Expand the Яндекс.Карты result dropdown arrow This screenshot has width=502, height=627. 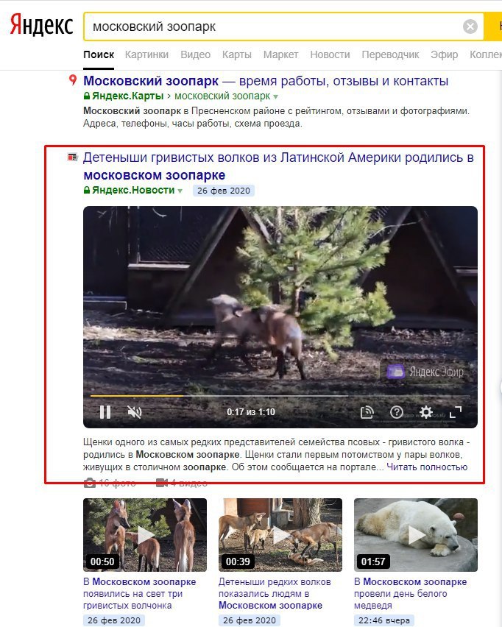coord(275,96)
